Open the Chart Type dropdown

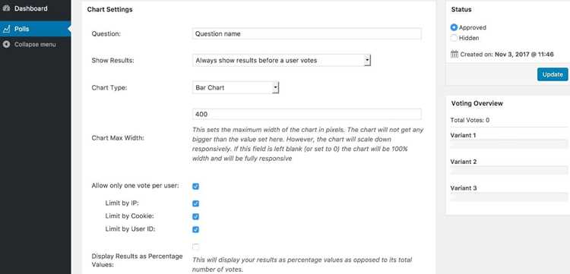click(x=235, y=87)
